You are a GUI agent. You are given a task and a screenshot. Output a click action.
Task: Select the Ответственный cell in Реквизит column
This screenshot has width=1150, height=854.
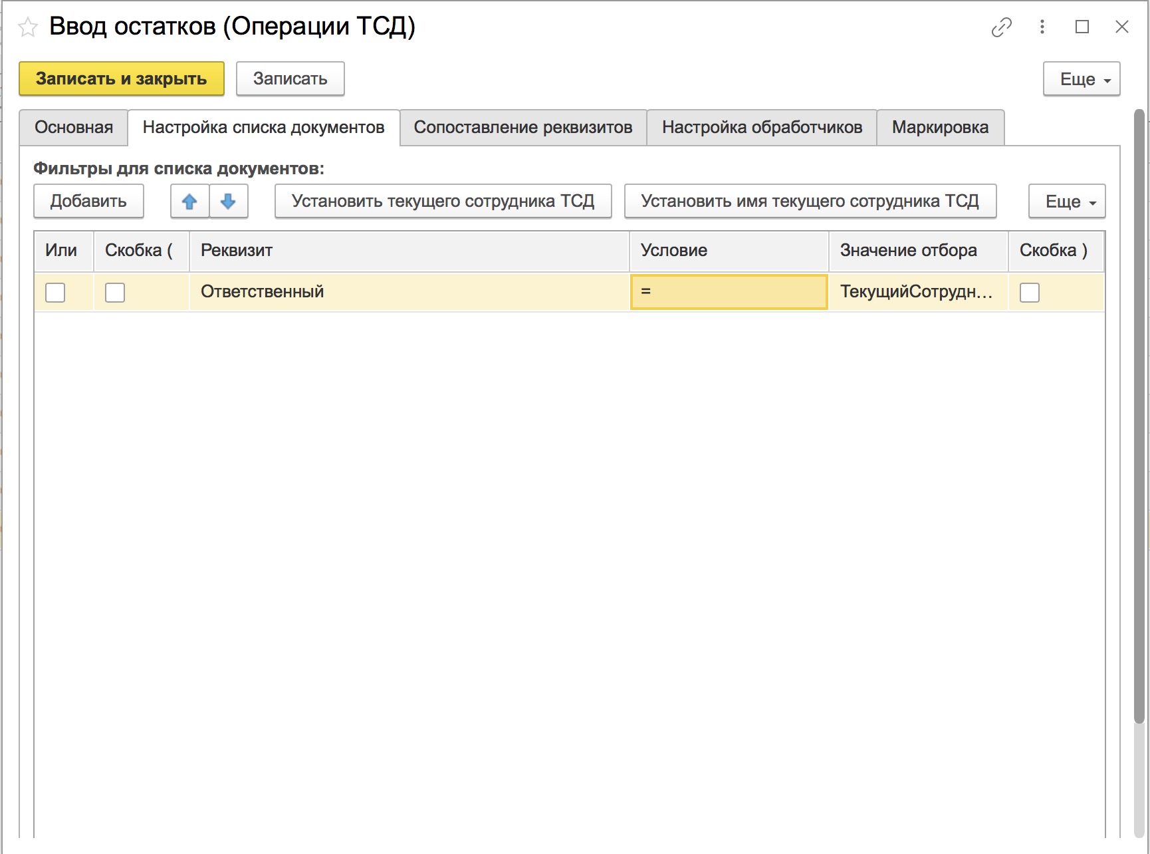(409, 292)
